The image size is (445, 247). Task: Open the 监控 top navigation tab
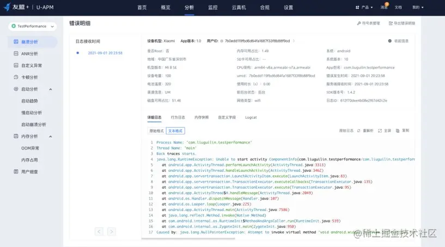tap(212, 8)
